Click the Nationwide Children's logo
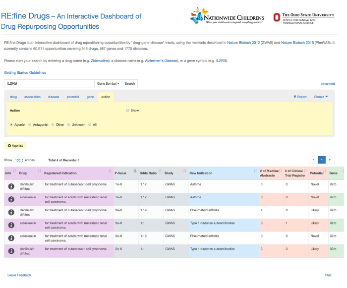The height and width of the screenshot is (288, 347). [x=228, y=16]
